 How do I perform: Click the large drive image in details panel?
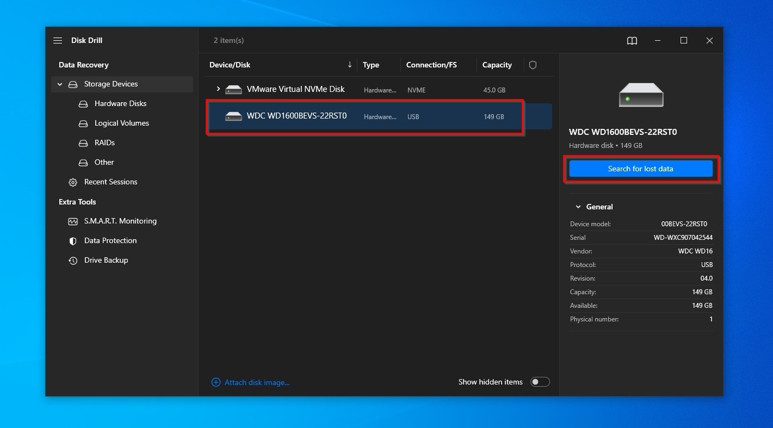pyautogui.click(x=641, y=95)
